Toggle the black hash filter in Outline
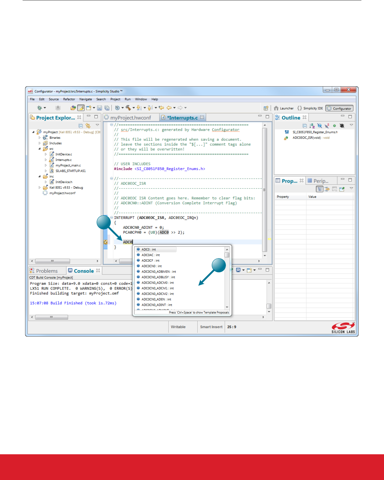The height and width of the screenshot is (480, 384). 342,125
